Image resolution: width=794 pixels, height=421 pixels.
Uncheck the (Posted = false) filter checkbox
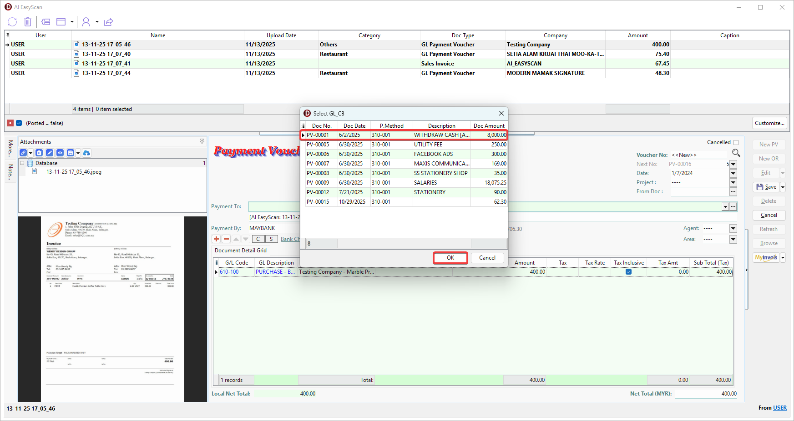pos(19,123)
